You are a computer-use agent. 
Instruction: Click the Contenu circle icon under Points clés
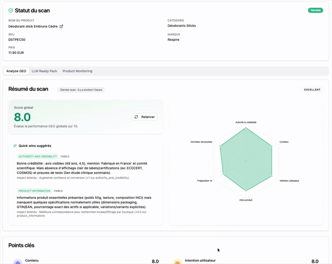[17, 261]
